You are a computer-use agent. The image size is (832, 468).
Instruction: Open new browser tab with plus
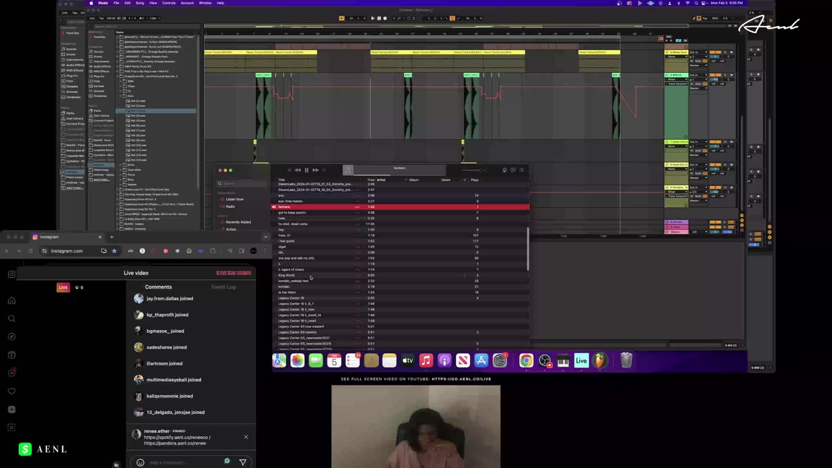click(x=111, y=237)
